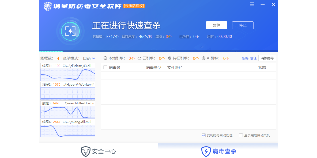Open the 查杀模式 自动 dropdown
The width and height of the screenshot is (317, 158).
tap(89, 58)
